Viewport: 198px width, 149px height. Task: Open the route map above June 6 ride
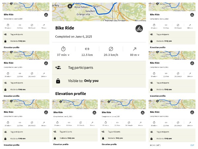(x=99, y=12)
